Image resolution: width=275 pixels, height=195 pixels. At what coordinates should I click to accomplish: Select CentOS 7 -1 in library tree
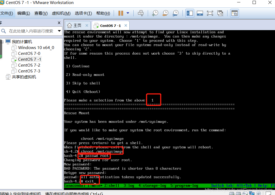(29, 59)
